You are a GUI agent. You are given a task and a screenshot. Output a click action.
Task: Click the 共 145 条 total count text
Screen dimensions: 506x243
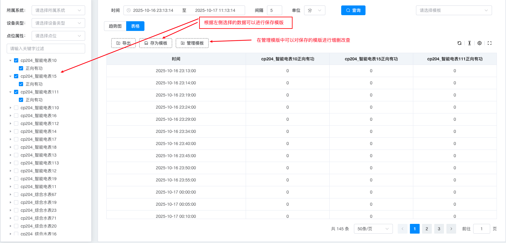[x=340, y=229]
